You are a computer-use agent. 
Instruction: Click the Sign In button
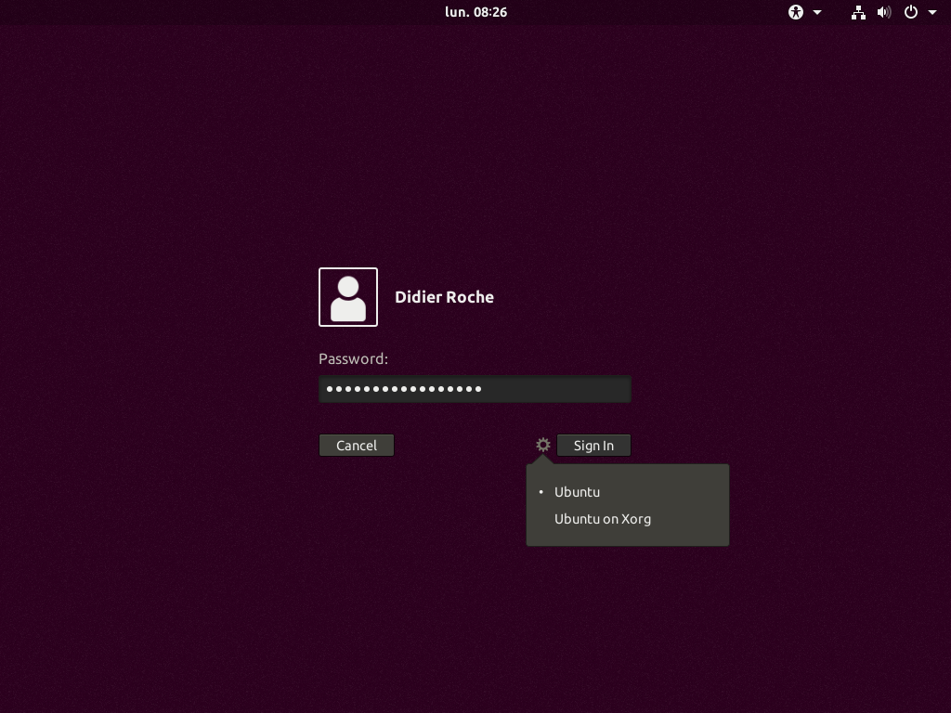tap(593, 446)
